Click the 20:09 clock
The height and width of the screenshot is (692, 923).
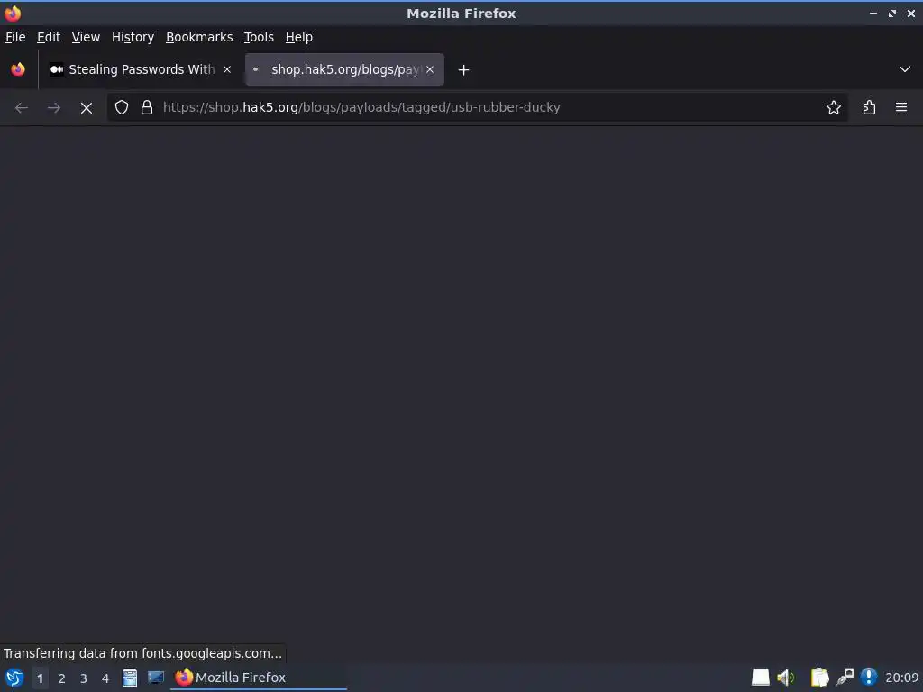pyautogui.click(x=901, y=678)
